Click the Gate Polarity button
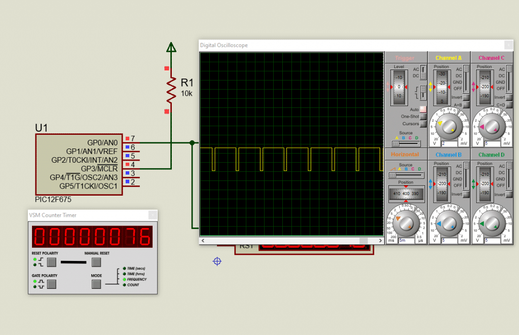519x335 pixels. coord(52,284)
